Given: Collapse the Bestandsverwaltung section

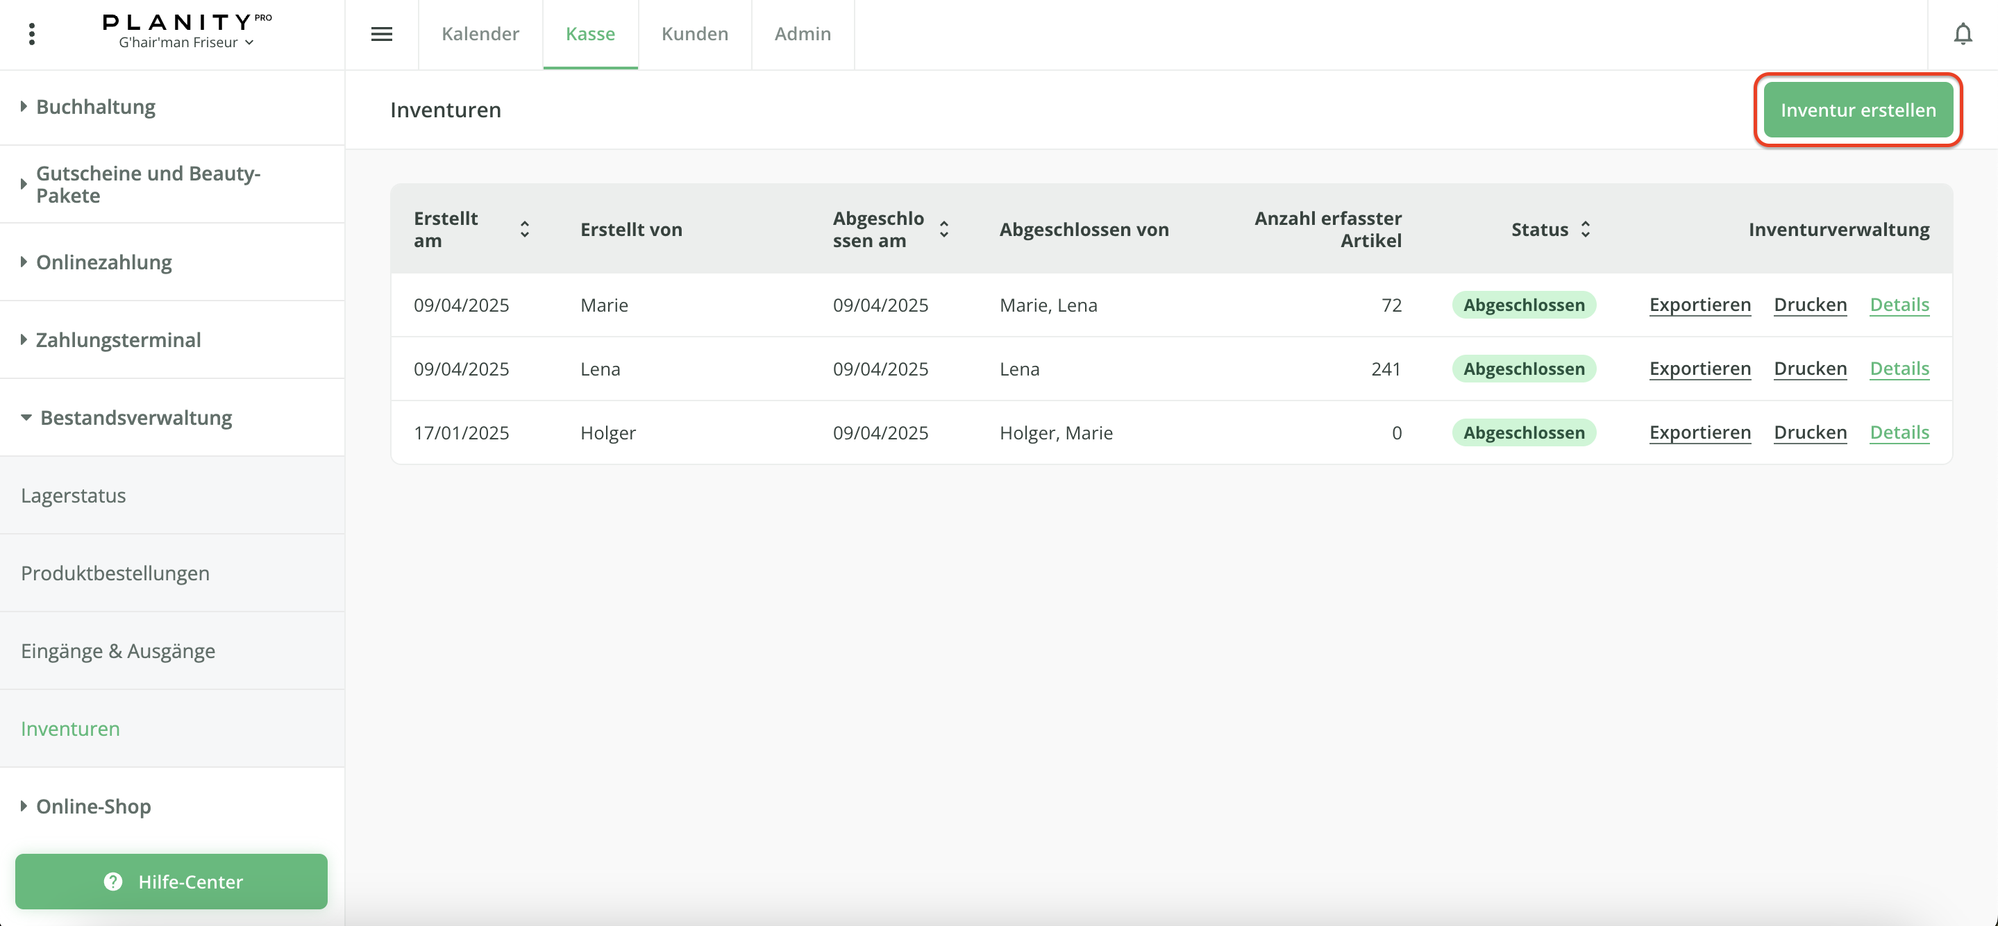Looking at the screenshot, I should point(135,418).
